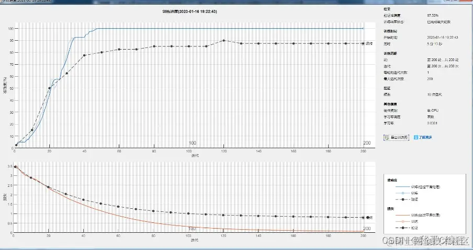Open the 了解更多 learn more link
Viewport: 473px width, 250px height.
(425, 137)
